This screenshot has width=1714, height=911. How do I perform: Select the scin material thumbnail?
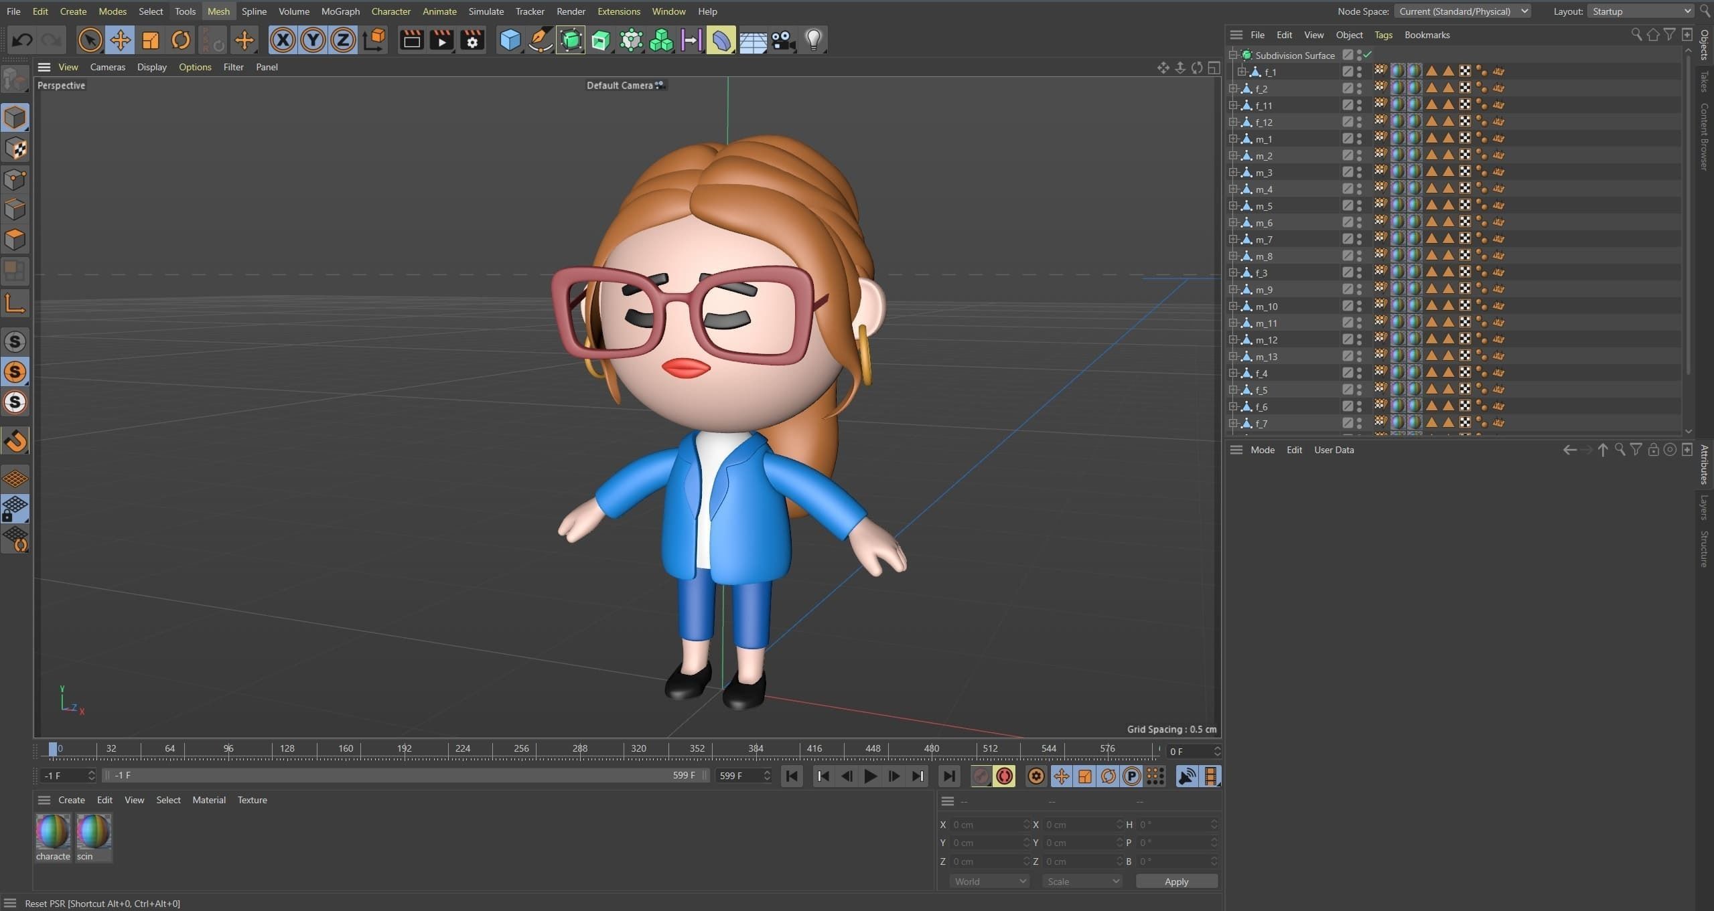[x=93, y=832]
